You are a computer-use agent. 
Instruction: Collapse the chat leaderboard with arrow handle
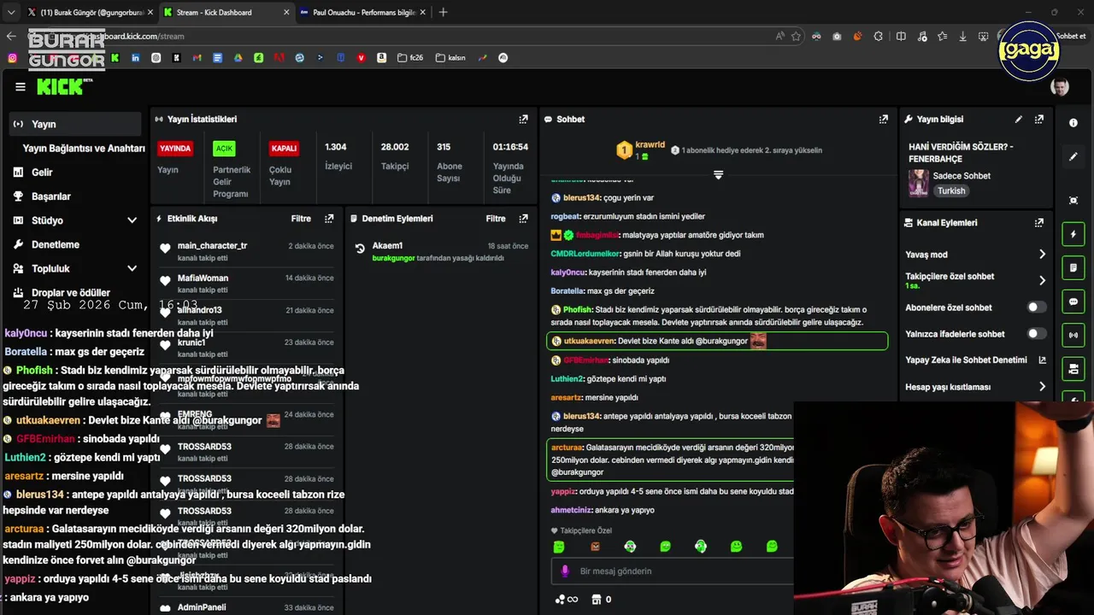(x=718, y=175)
